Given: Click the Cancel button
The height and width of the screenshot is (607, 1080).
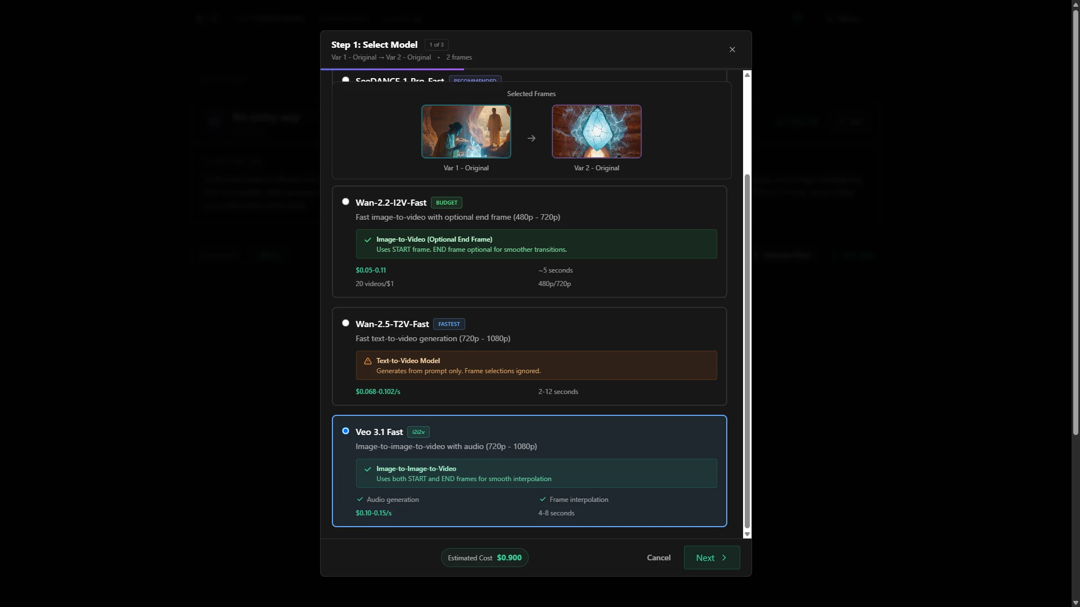Looking at the screenshot, I should click(x=658, y=558).
